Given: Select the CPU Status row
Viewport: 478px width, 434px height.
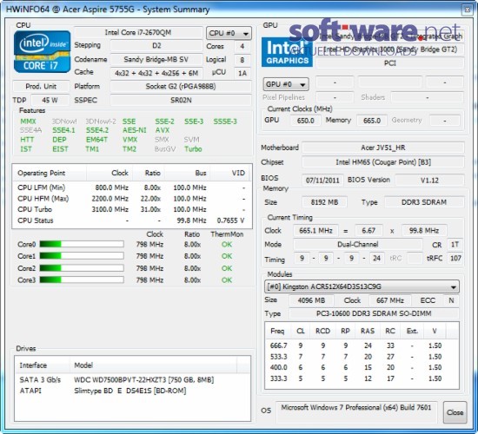Looking at the screenshot, I should [x=132, y=220].
